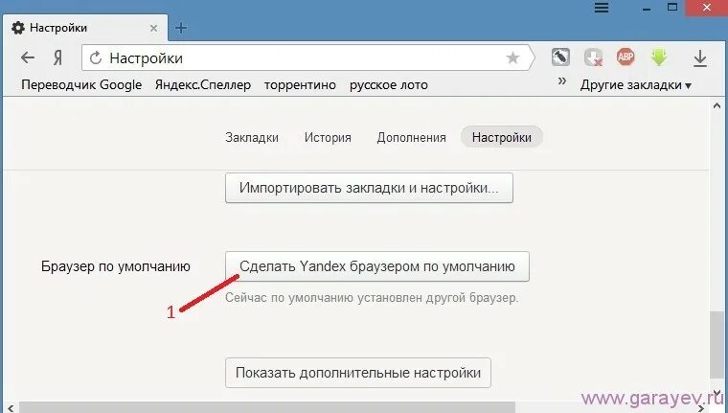This screenshot has width=728, height=413.
Task: Open the торрентино bookmark
Action: (300, 85)
